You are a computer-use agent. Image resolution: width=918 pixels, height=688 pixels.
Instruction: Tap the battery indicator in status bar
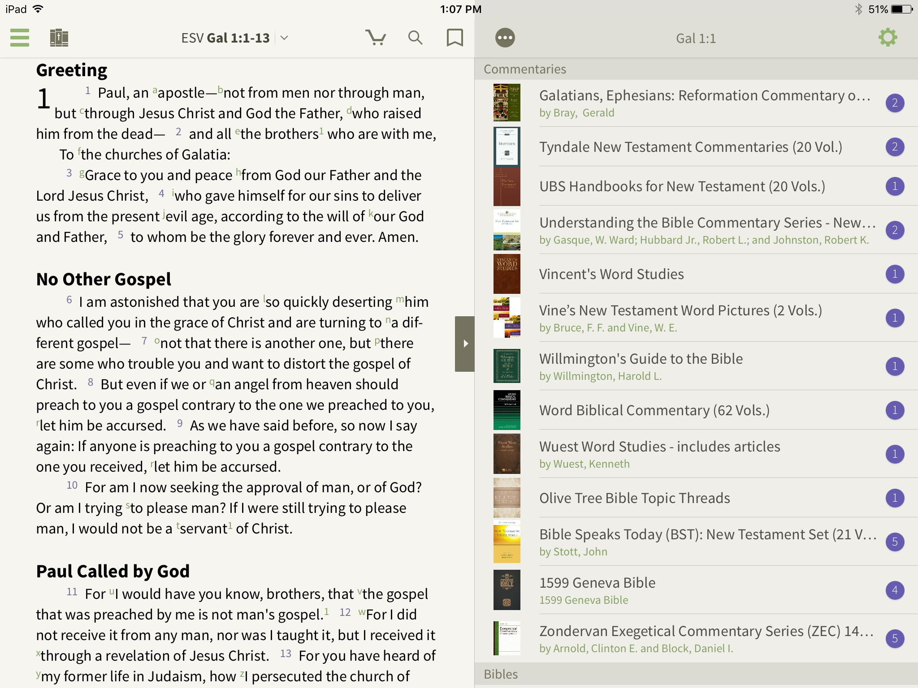coord(902,9)
